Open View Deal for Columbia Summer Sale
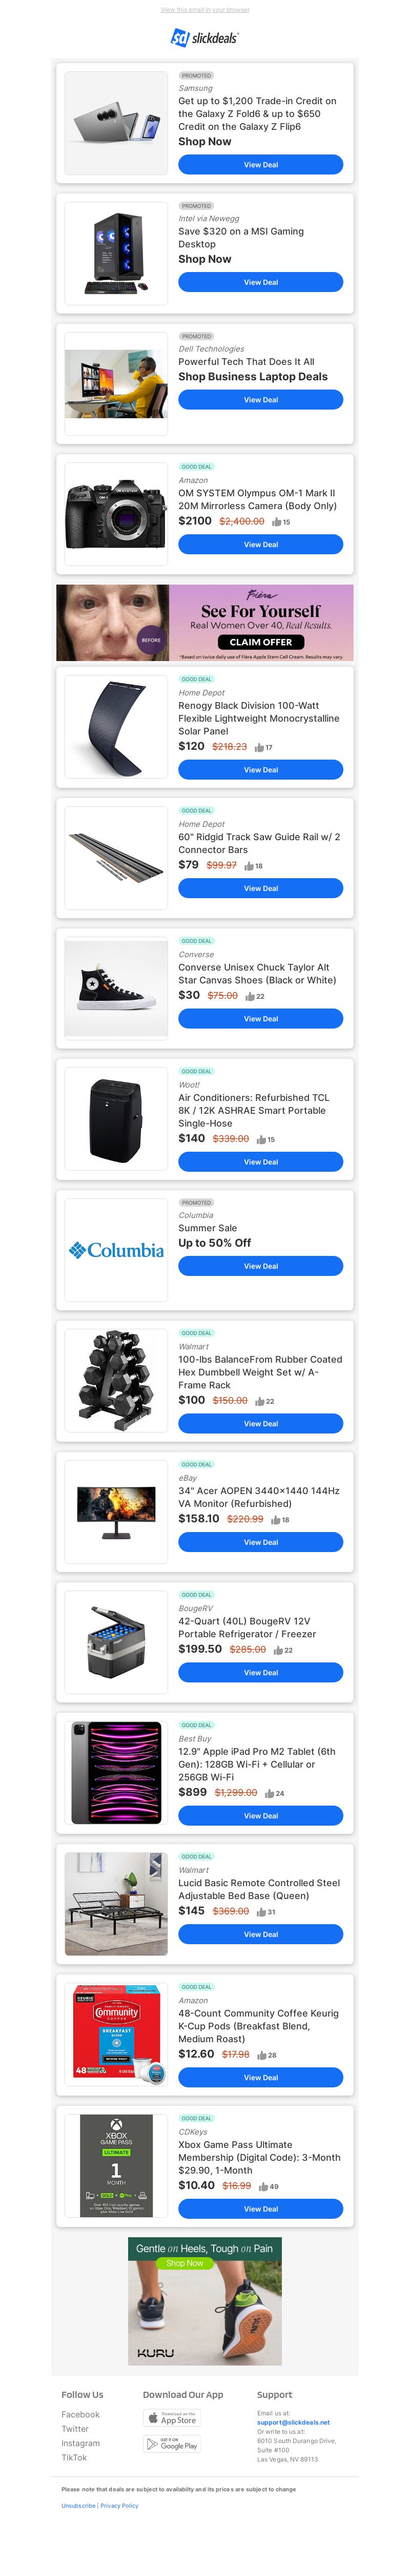Image resolution: width=410 pixels, height=2576 pixels. coord(260,1266)
